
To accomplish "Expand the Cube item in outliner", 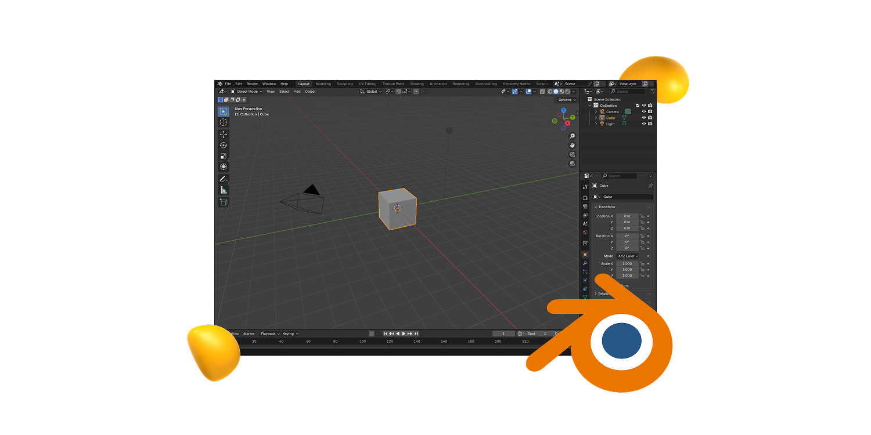I will [x=596, y=118].
